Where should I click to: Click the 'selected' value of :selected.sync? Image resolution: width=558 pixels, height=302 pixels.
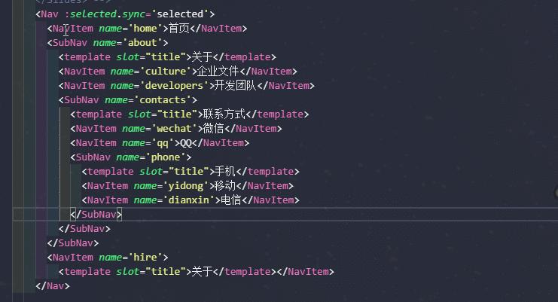pos(180,14)
